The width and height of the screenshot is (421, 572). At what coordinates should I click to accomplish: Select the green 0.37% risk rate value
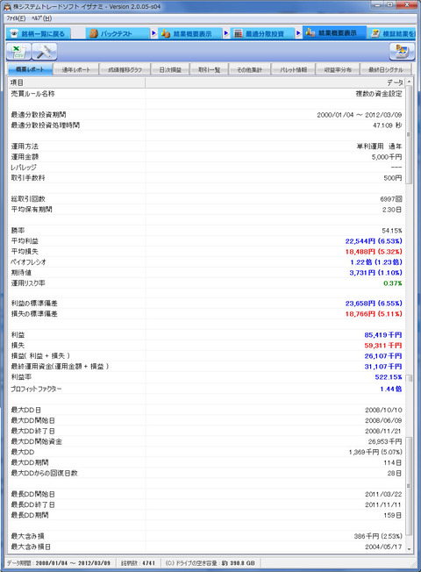coord(393,283)
